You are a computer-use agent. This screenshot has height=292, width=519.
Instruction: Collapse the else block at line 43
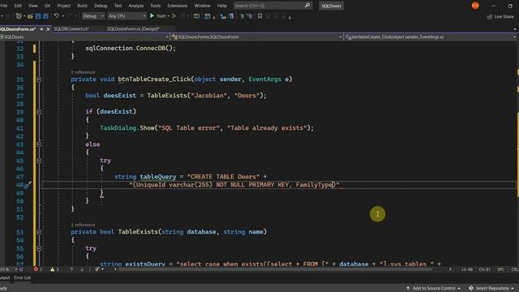(39, 144)
